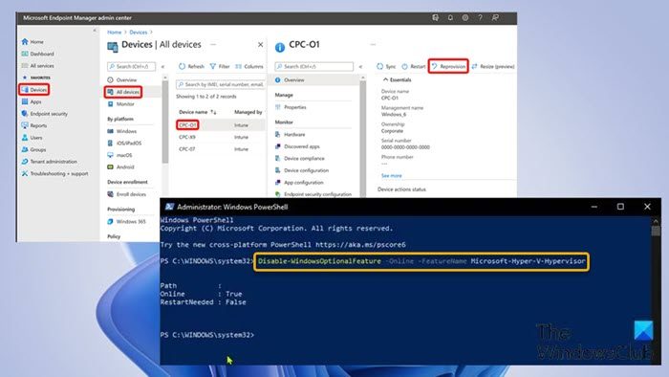Open Properties in the CPC-O1 menu
The width and height of the screenshot is (669, 377).
tap(291, 107)
